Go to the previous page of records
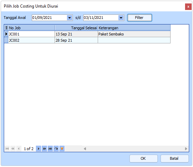This screenshot has height=167, width=193. [x=13, y=149]
